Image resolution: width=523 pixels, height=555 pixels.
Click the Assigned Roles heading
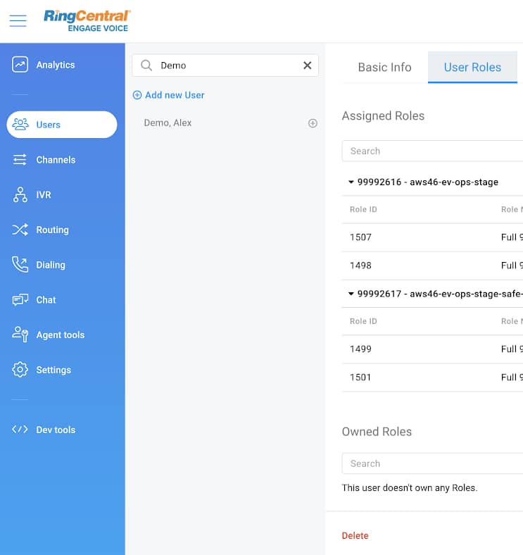tap(383, 116)
